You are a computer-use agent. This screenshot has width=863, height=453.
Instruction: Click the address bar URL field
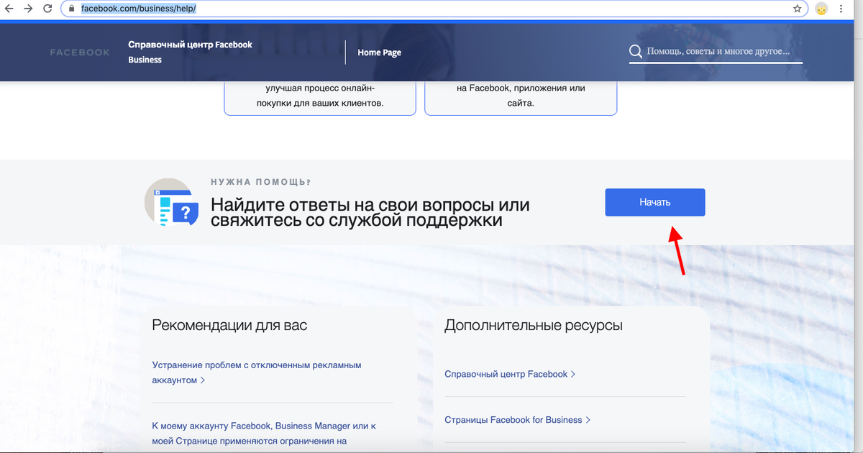435,9
